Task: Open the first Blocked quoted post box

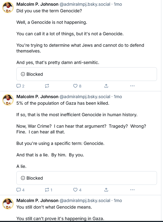Action: [87, 74]
